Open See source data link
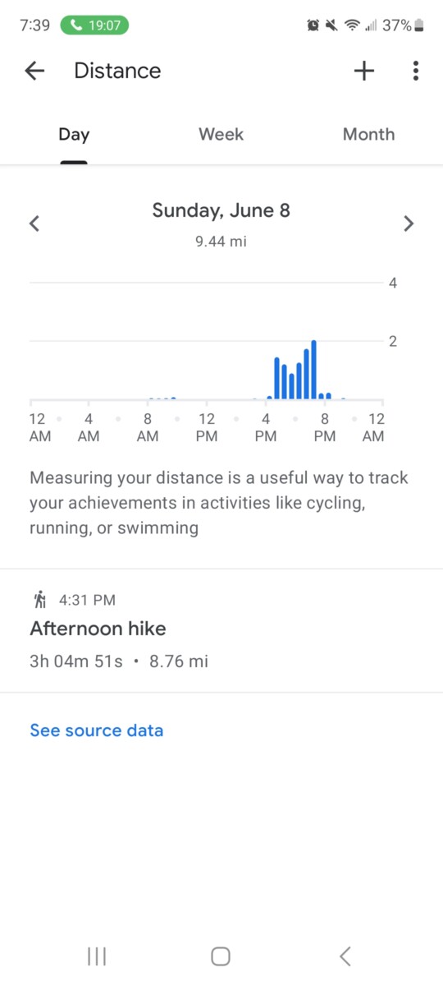 point(97,730)
